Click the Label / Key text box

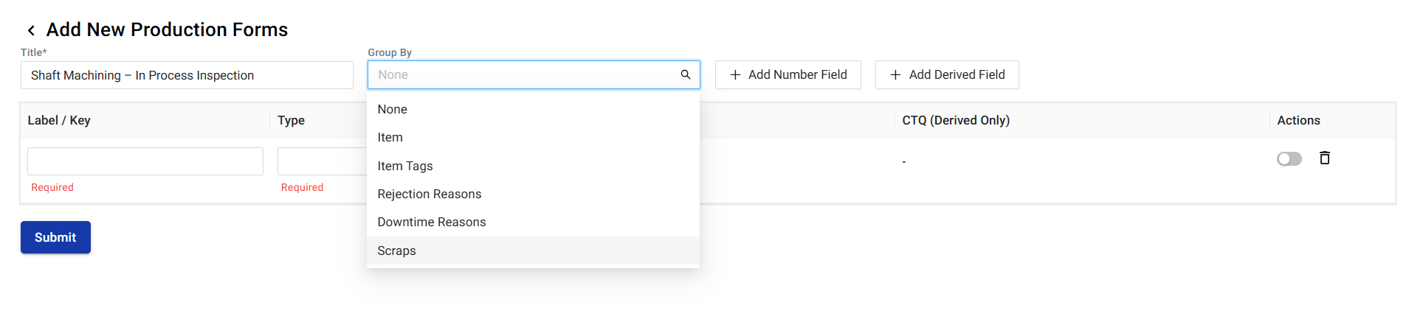point(145,161)
